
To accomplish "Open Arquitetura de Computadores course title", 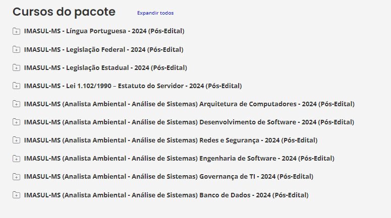I will pos(189,104).
